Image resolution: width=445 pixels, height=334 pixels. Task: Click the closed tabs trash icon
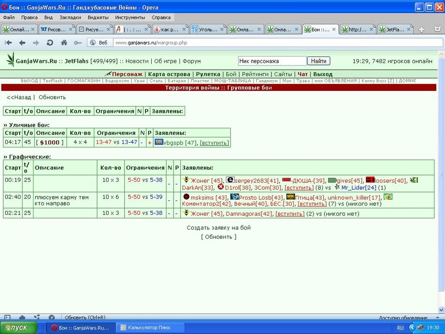pos(438,29)
